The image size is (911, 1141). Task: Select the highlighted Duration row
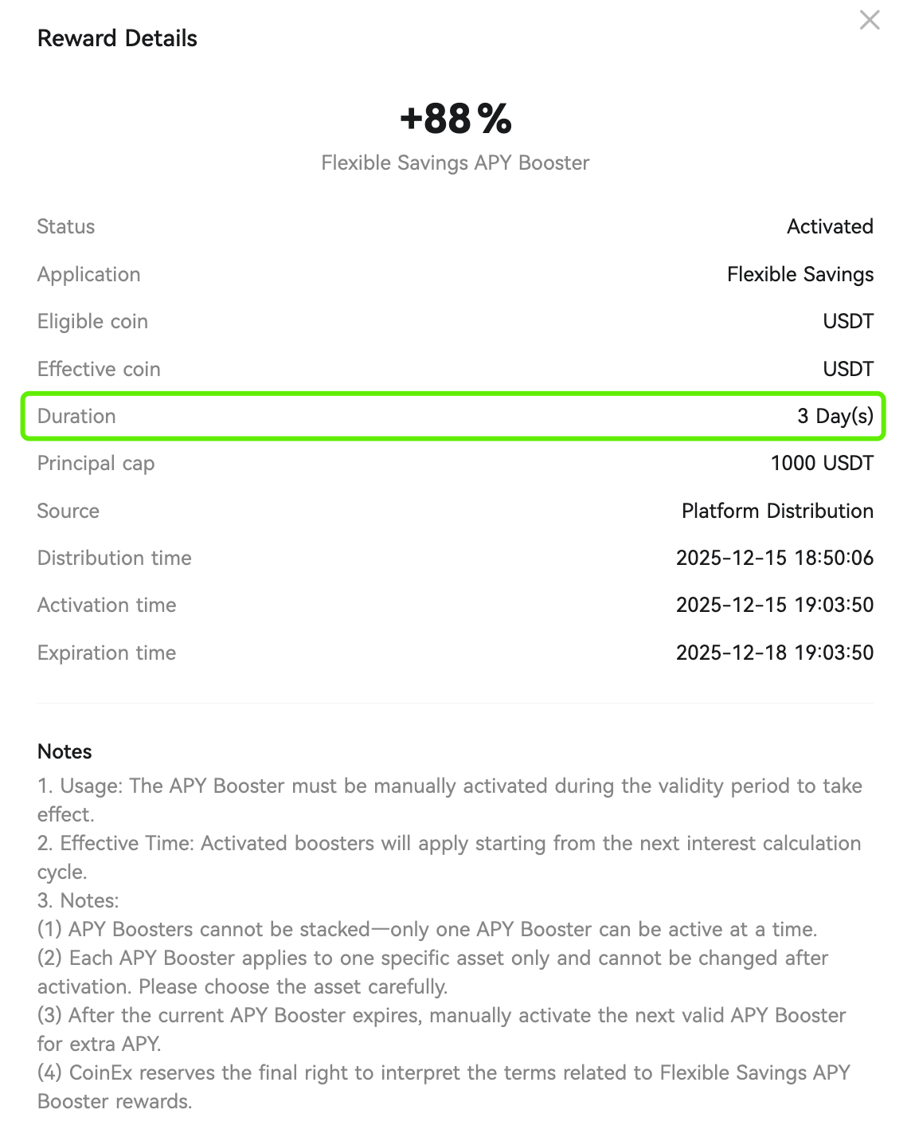454,416
